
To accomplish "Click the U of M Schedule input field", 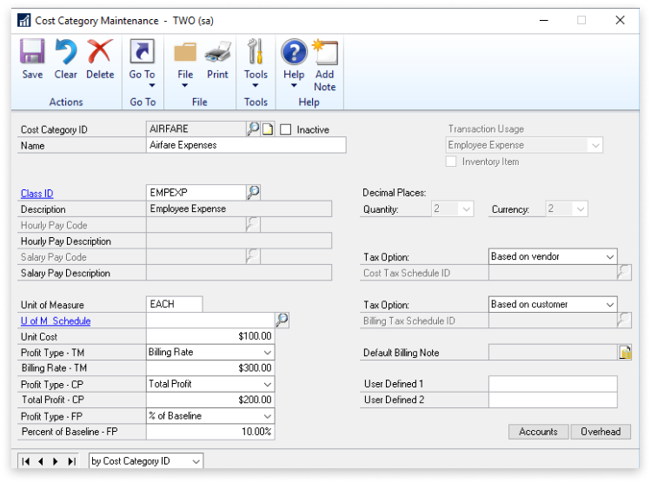I will click(x=210, y=320).
